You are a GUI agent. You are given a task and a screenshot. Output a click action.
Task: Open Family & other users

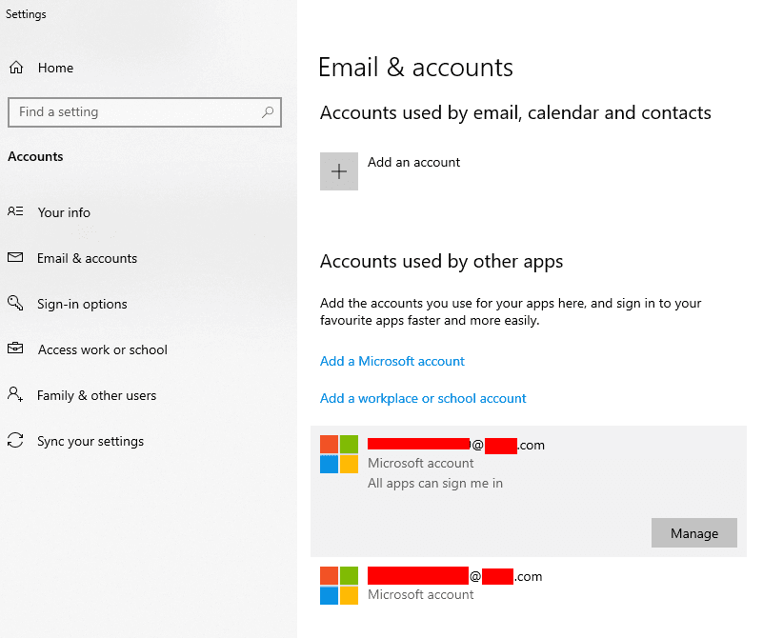97,396
